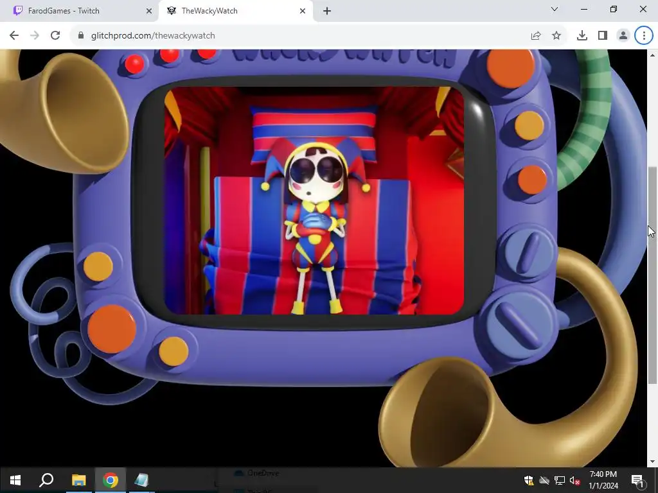Click the large orange button at watch's bottom left
Screen dimensions: 658x493
(112, 329)
